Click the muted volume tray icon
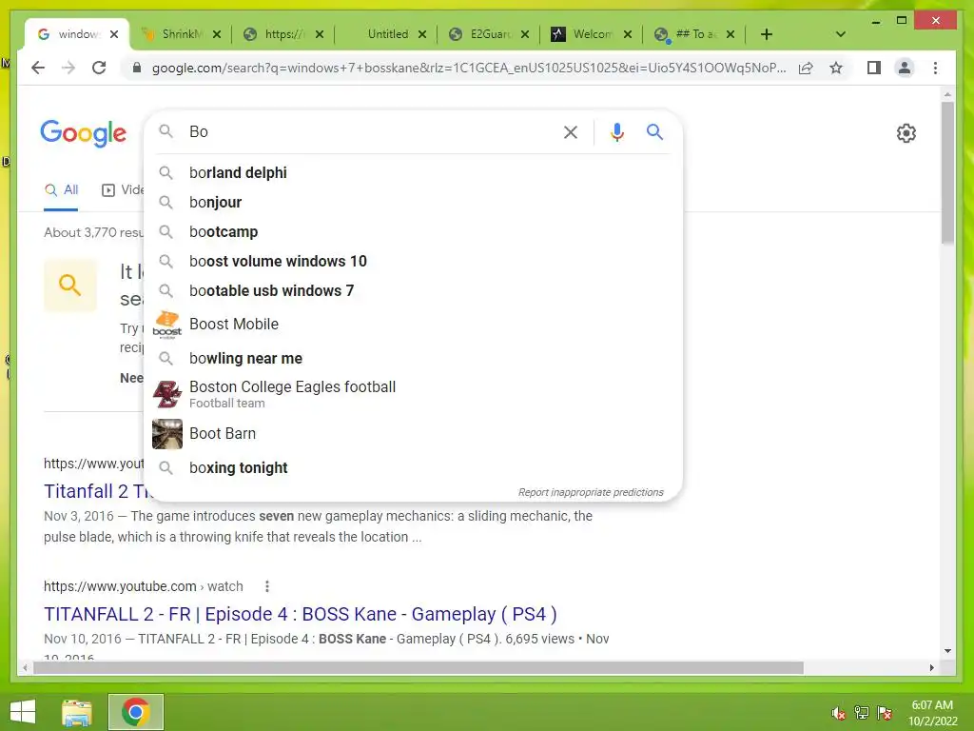 pos(839,713)
